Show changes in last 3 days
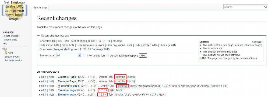 click(x=100, y=41)
